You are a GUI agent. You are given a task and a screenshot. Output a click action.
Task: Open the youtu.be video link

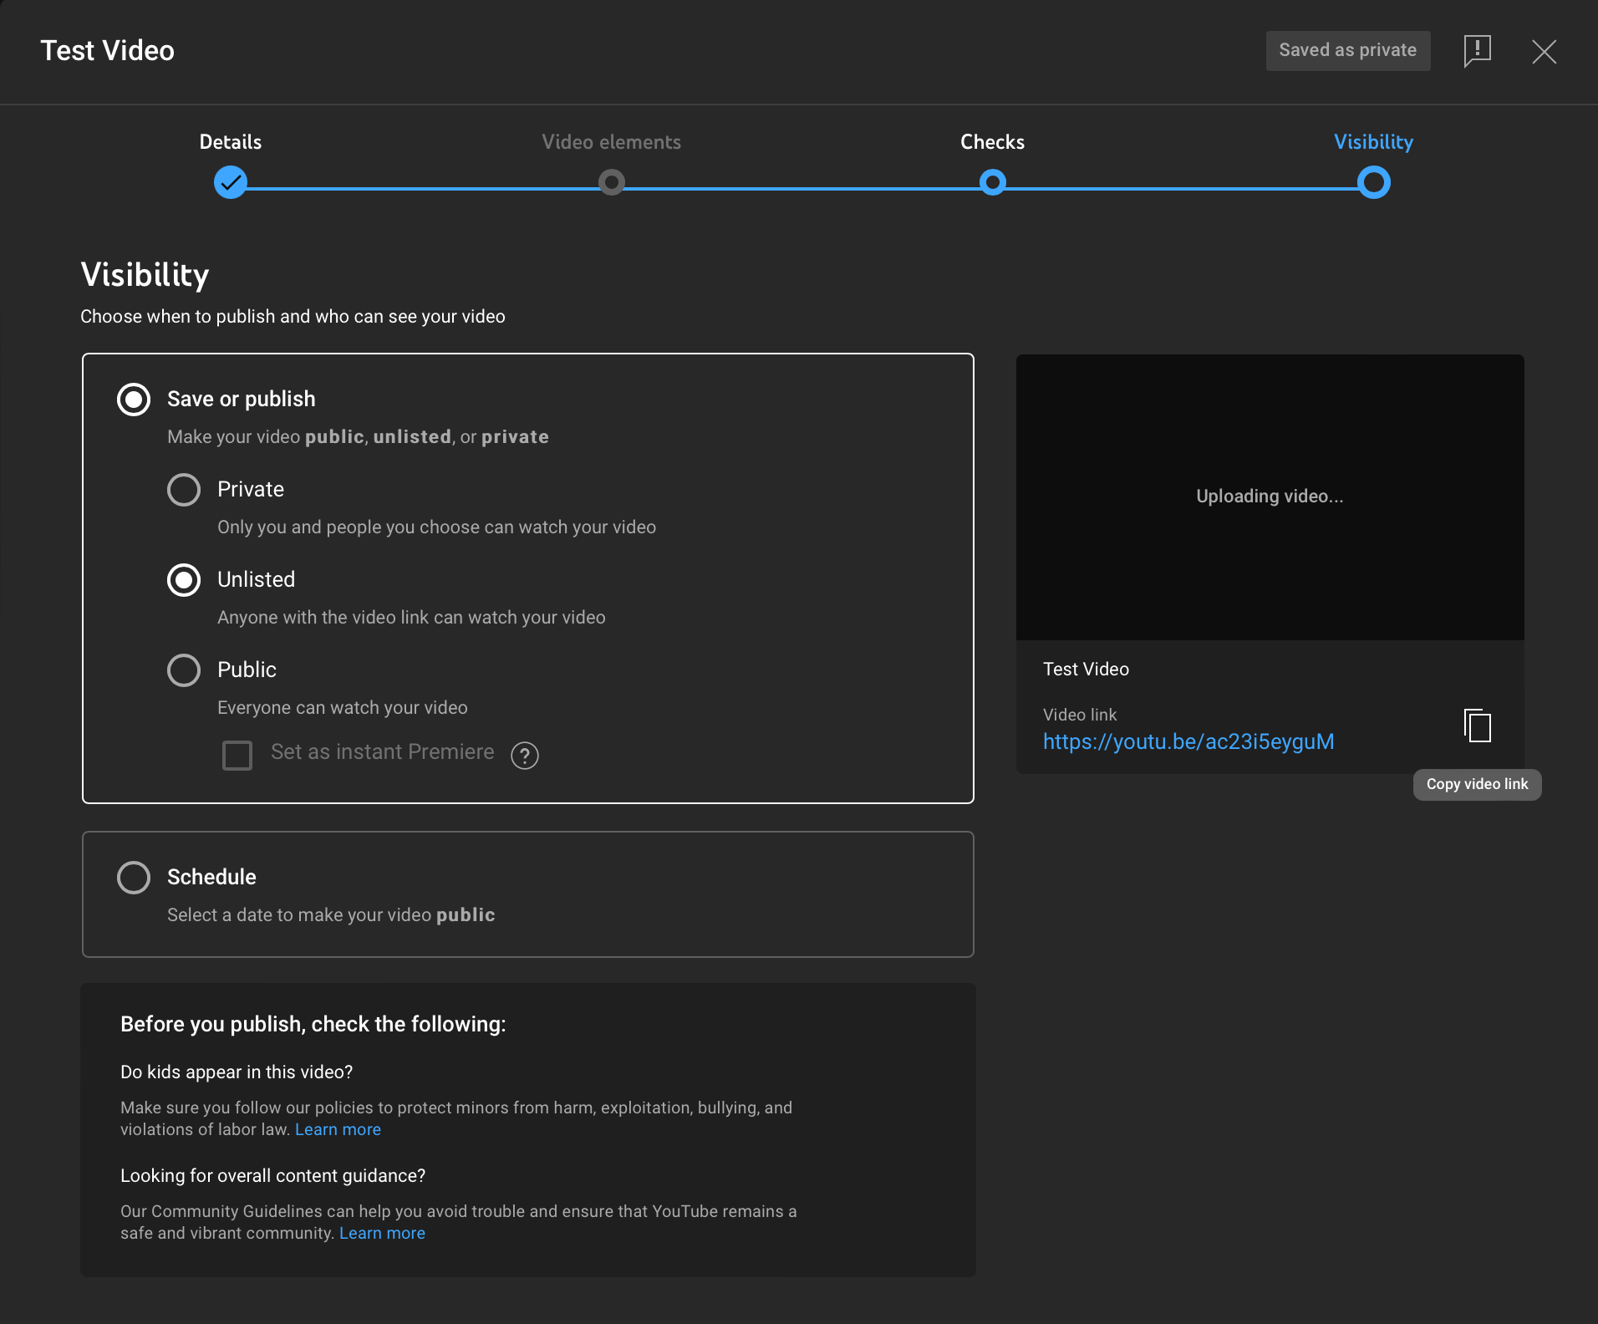[1188, 741]
